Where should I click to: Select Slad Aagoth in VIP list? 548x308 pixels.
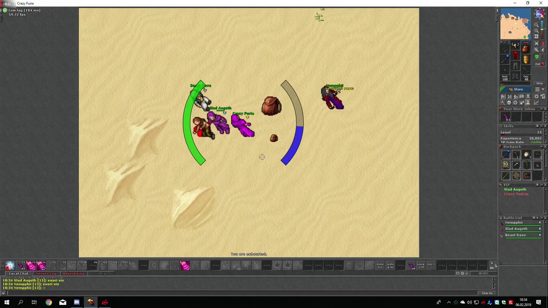(x=515, y=190)
